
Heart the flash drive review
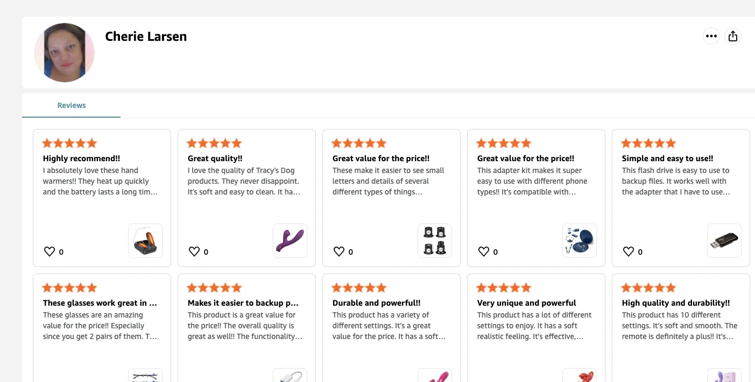pyautogui.click(x=629, y=251)
